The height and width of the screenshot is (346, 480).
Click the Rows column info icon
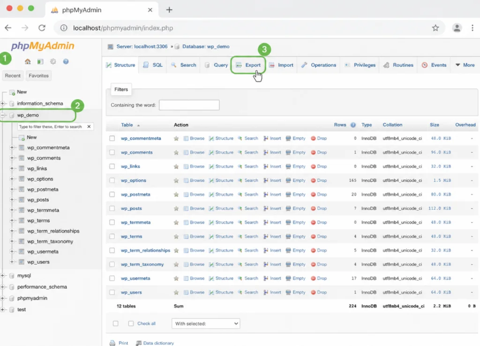click(x=353, y=125)
